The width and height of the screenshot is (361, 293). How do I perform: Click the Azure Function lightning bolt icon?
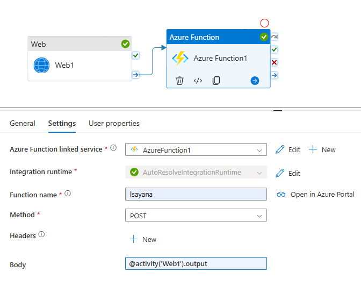tap(180, 58)
